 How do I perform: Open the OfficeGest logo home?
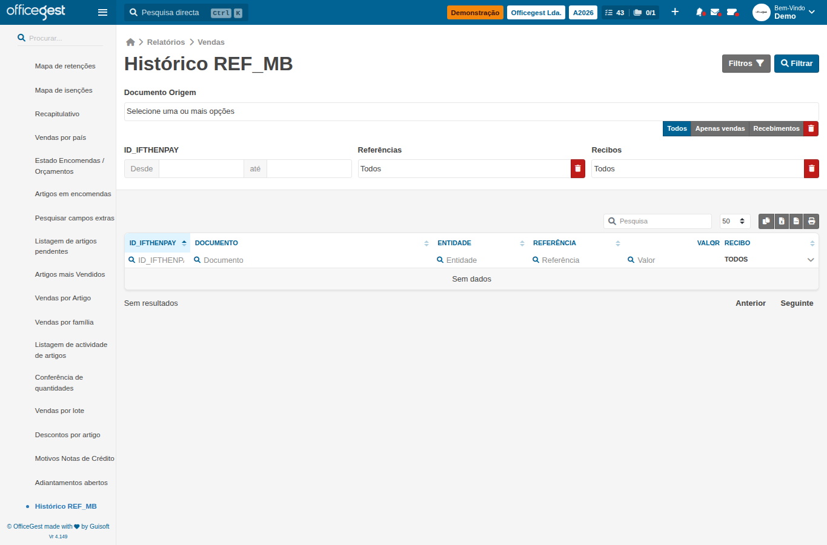36,12
